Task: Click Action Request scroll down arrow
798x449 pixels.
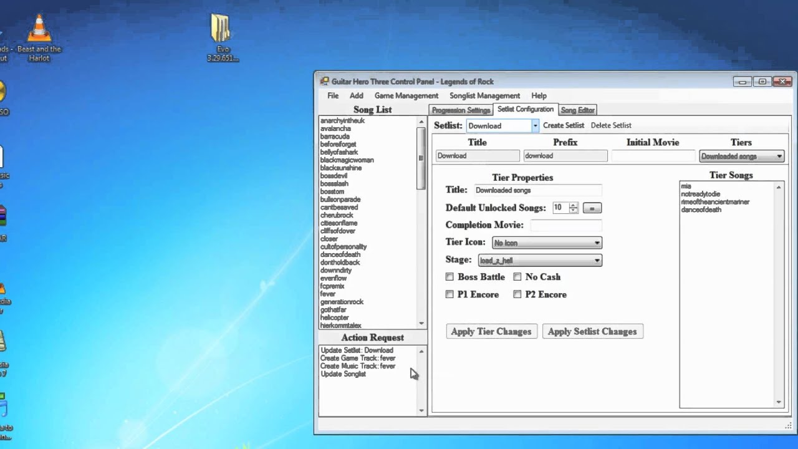Action: [x=421, y=410]
